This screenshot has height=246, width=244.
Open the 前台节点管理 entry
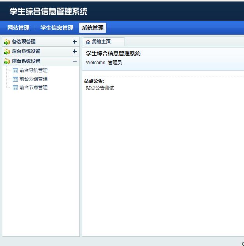click(x=33, y=88)
